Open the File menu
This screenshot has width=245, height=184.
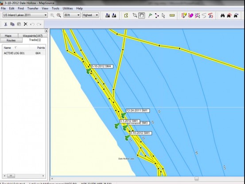pos(3,8)
